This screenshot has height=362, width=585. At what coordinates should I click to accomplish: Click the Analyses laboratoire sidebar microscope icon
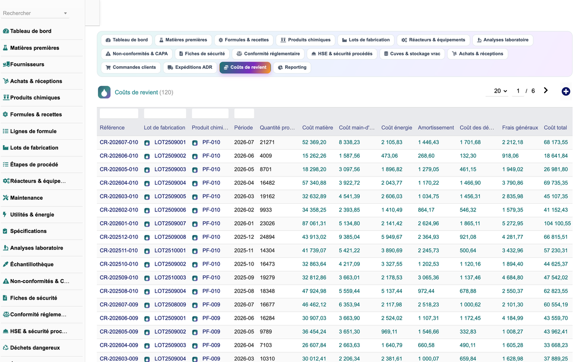pos(6,248)
